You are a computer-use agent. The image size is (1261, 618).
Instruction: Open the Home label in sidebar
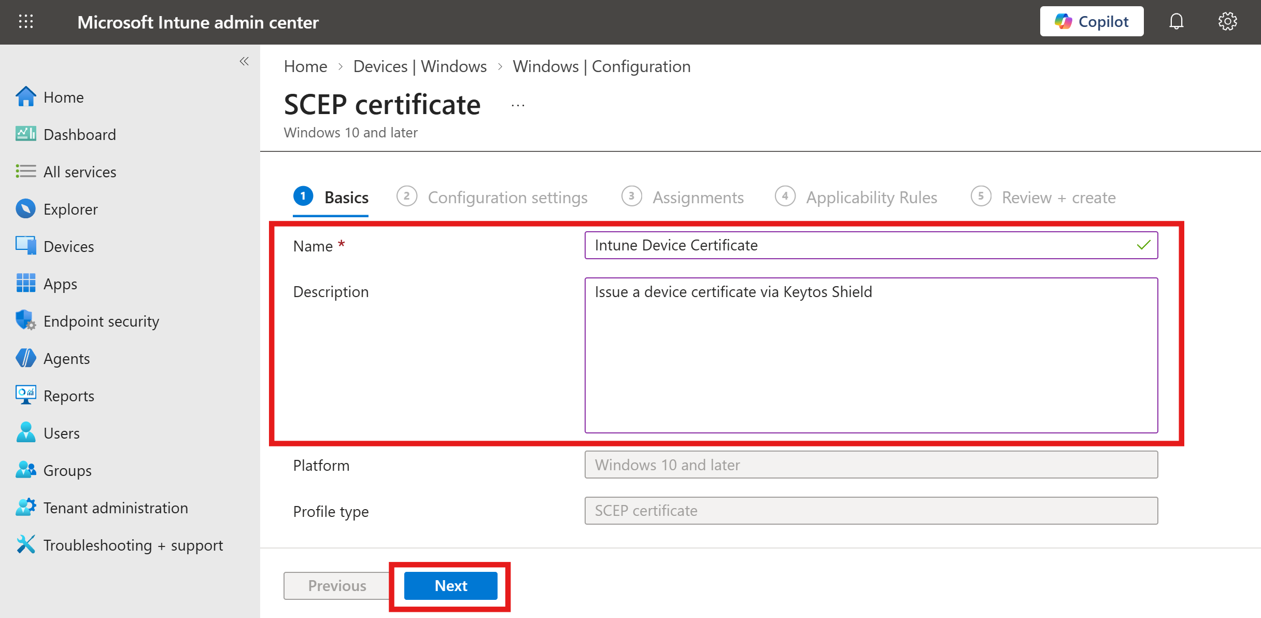point(64,97)
